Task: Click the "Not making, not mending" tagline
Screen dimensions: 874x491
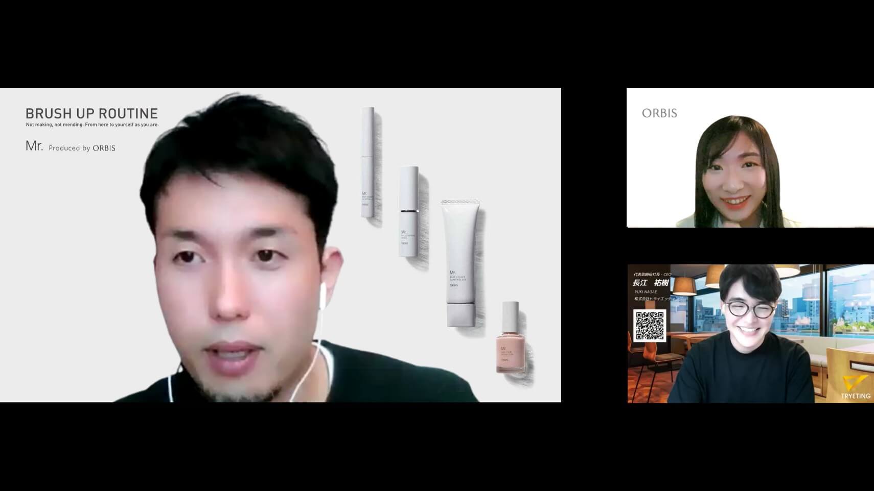Action: 92,125
